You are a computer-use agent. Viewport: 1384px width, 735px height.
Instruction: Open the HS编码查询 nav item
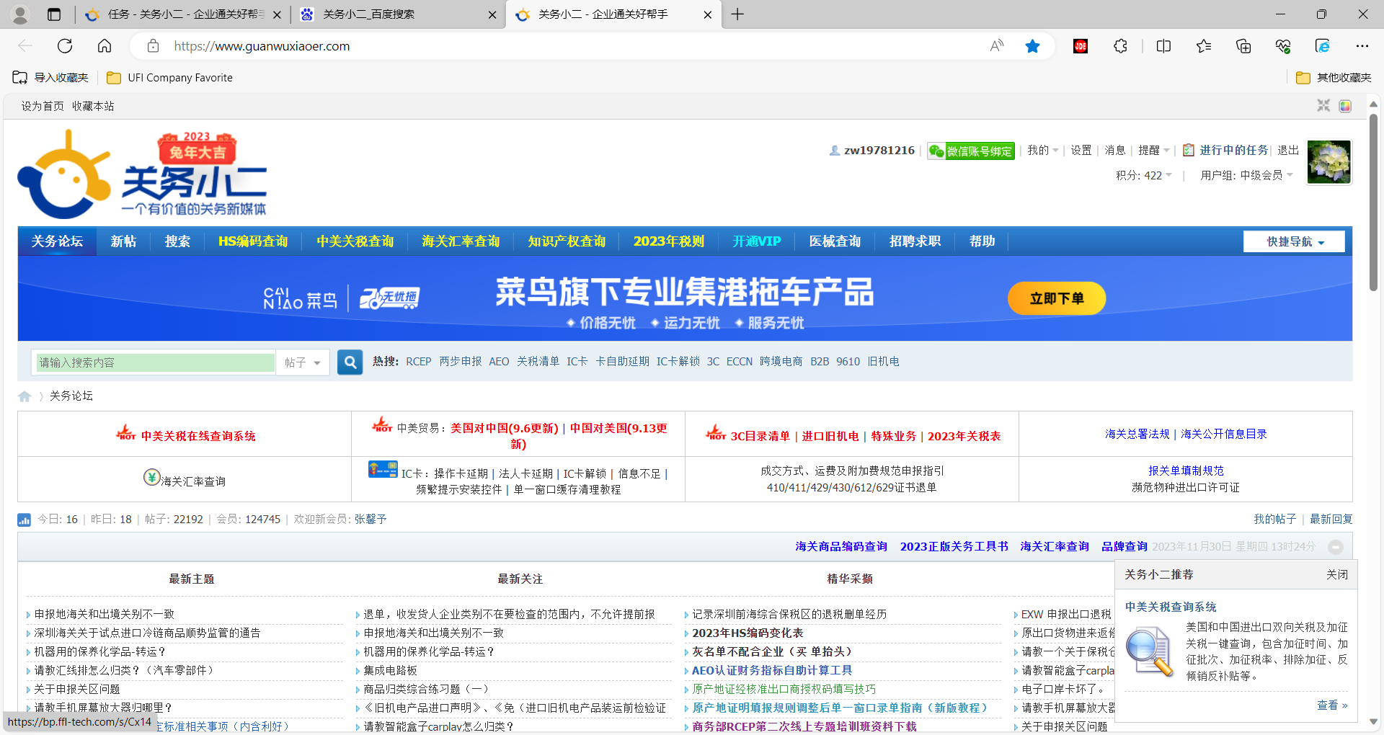pyautogui.click(x=253, y=241)
